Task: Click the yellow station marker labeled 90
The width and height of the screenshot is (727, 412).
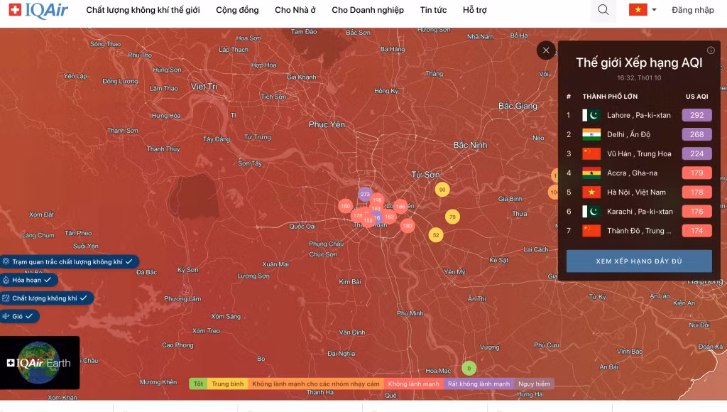Action: pyautogui.click(x=442, y=189)
